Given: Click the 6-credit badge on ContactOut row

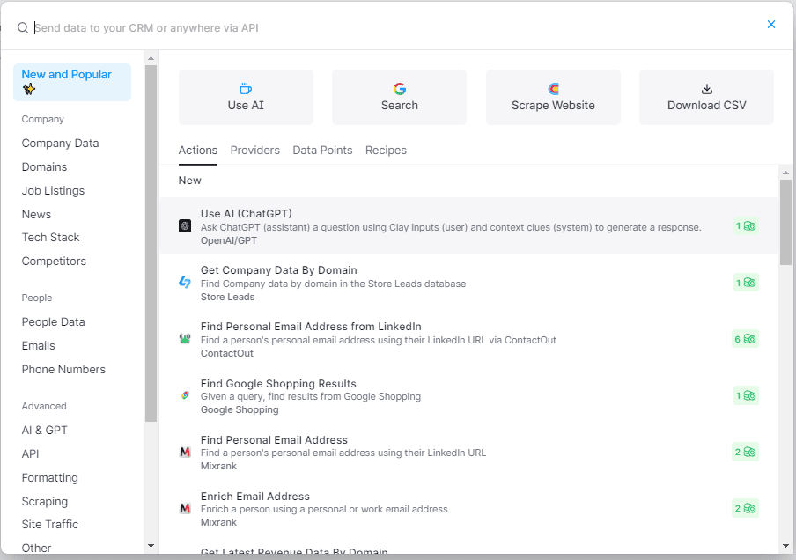Looking at the screenshot, I should click(x=745, y=339).
